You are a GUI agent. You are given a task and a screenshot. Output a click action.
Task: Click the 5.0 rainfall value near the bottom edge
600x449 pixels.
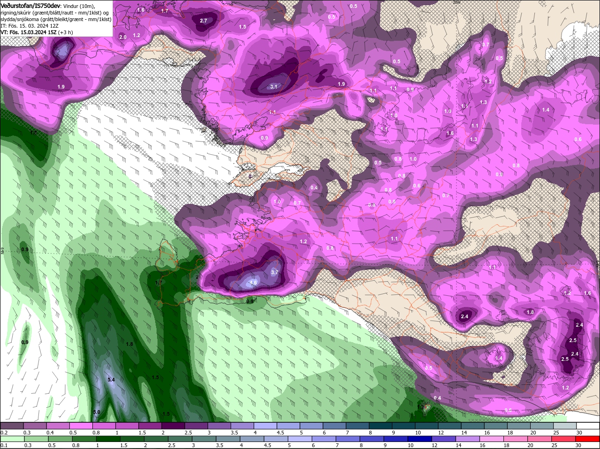[97, 412]
